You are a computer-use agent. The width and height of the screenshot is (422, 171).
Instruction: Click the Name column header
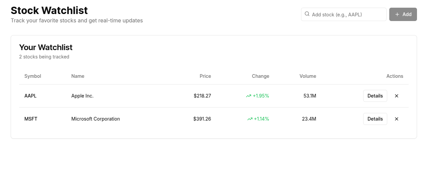click(x=78, y=76)
